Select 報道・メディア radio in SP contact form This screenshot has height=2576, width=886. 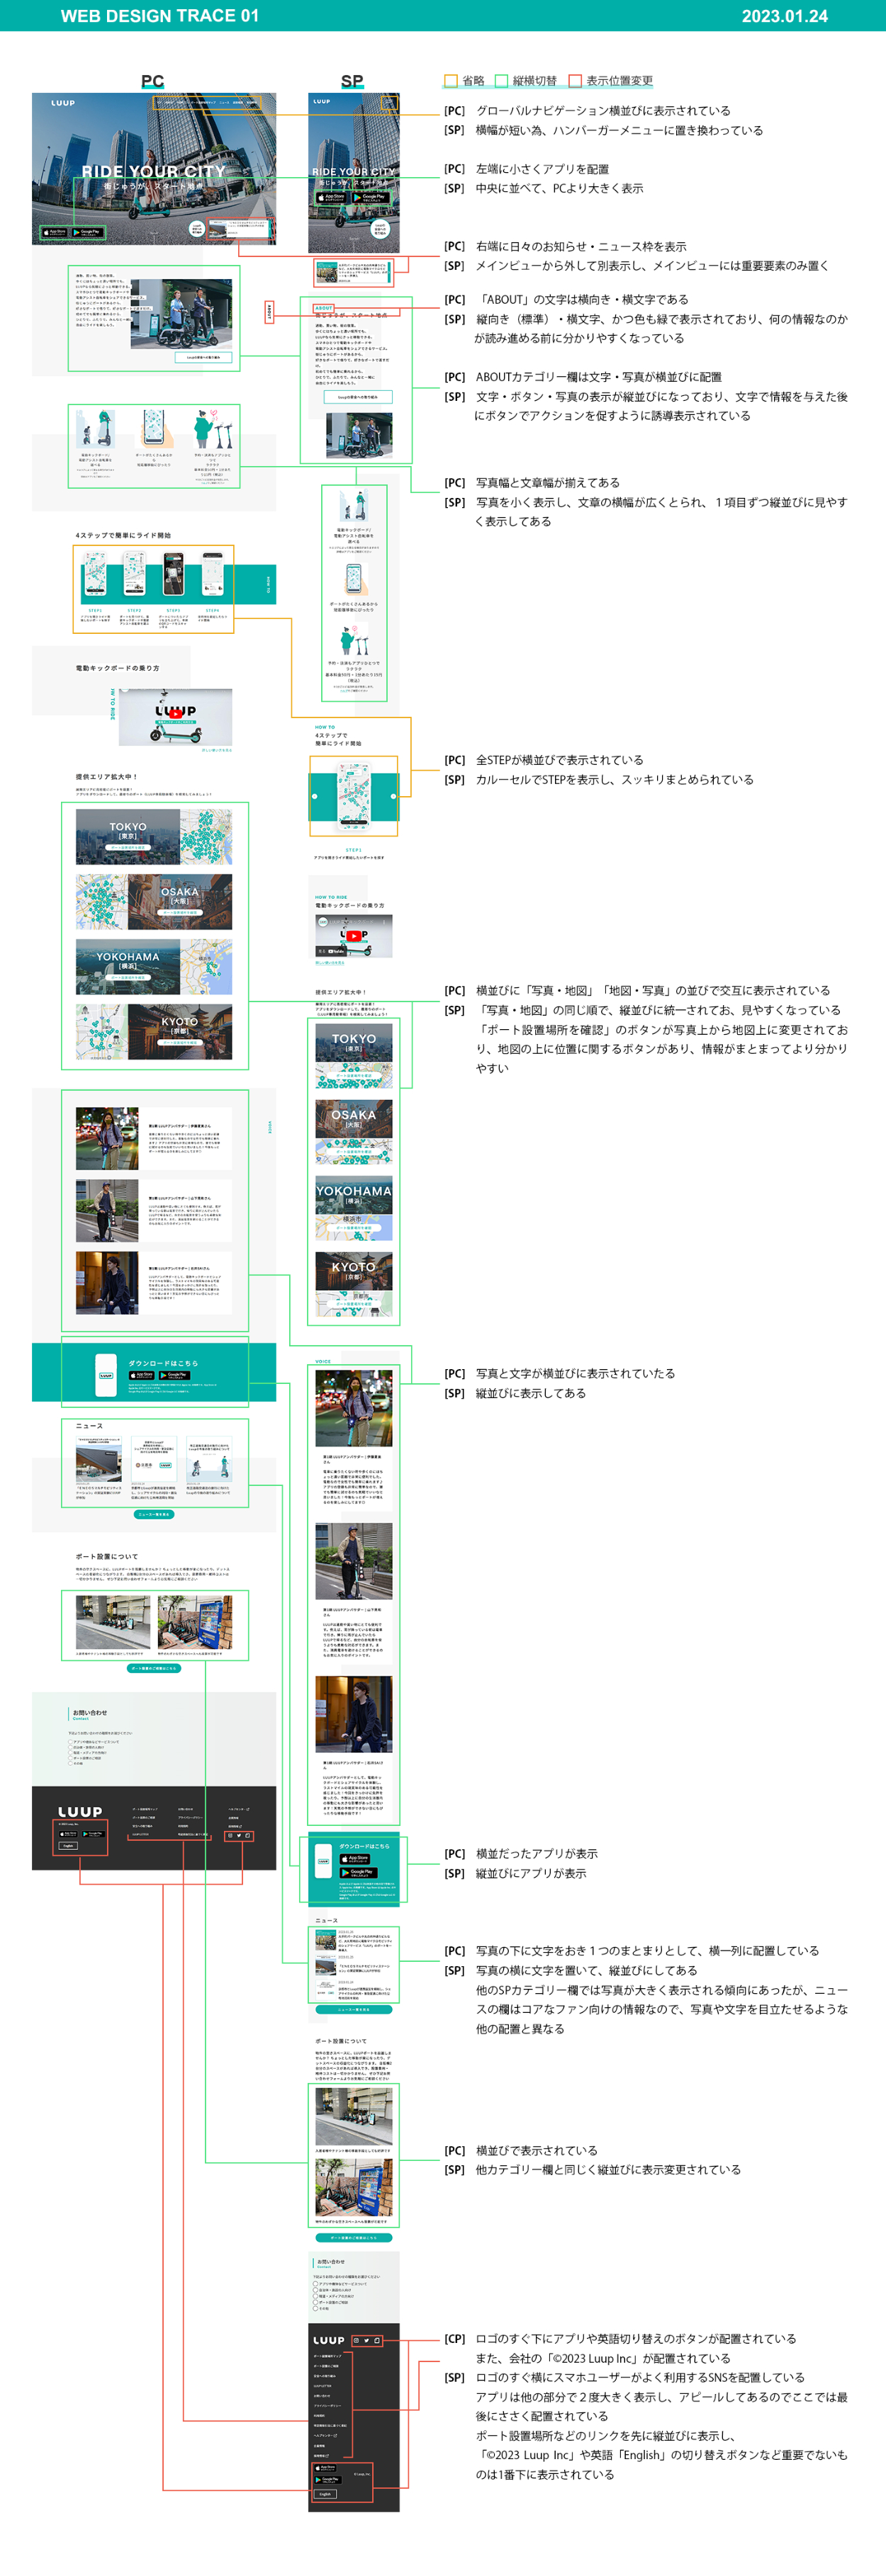(x=315, y=2296)
